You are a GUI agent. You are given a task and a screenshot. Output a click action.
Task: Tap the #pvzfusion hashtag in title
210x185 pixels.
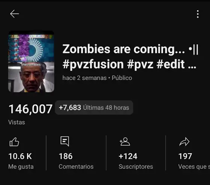point(93,64)
